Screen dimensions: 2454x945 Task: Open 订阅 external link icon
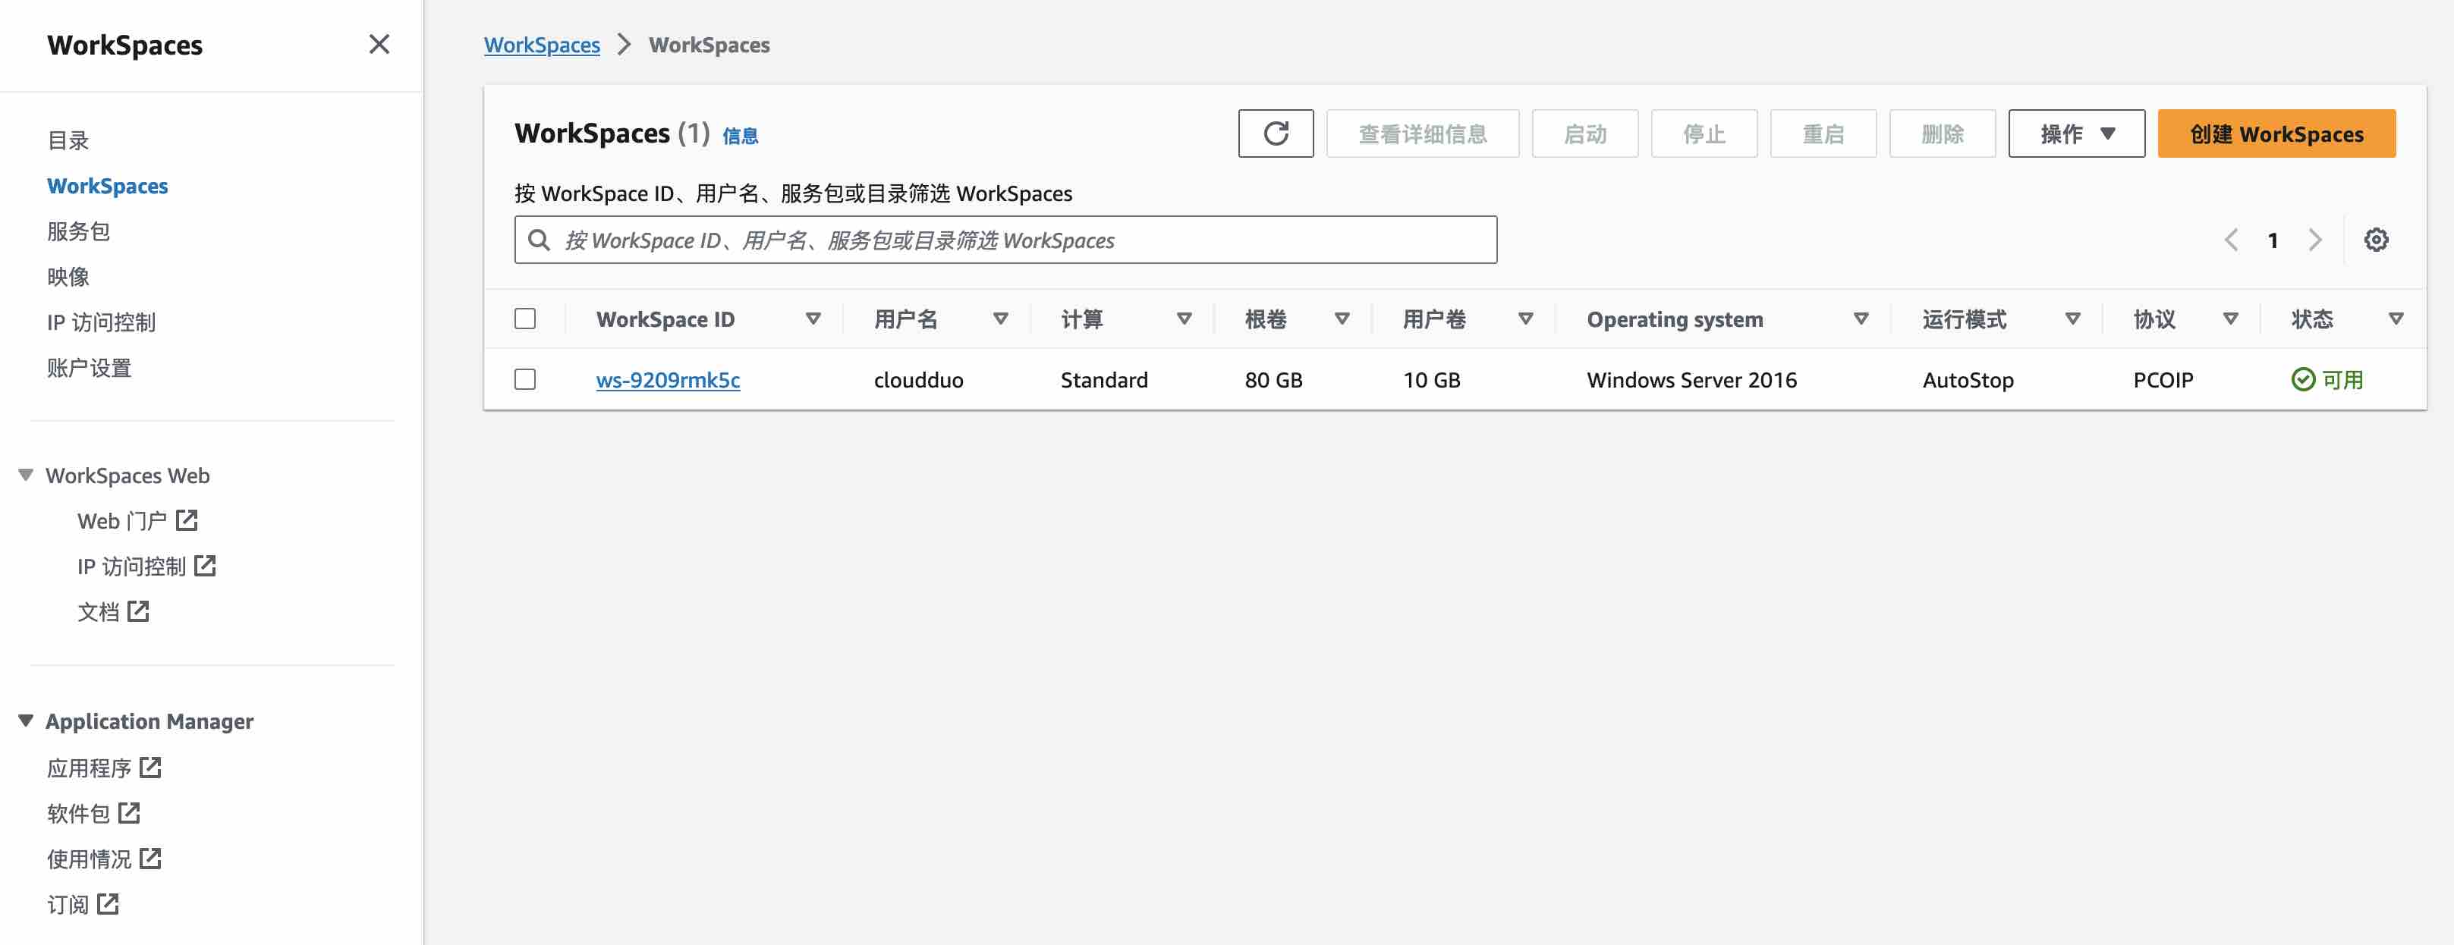(109, 903)
